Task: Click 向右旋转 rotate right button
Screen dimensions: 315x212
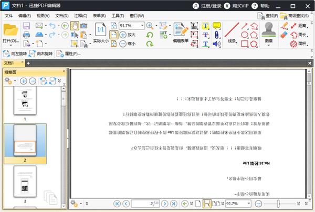Action: tap(41, 54)
